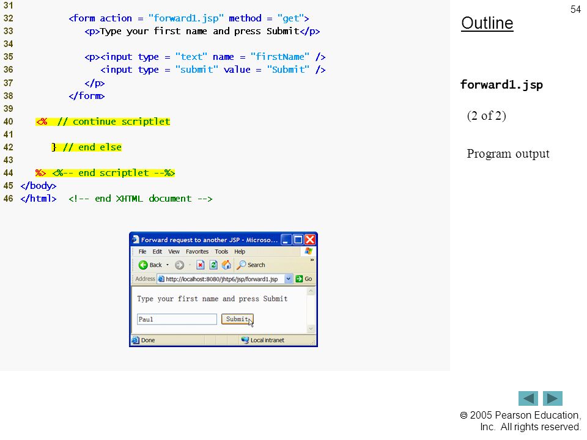The image size is (587, 440).
Task: Click the form action 'forward1.jsp' code line
Action: point(189,18)
